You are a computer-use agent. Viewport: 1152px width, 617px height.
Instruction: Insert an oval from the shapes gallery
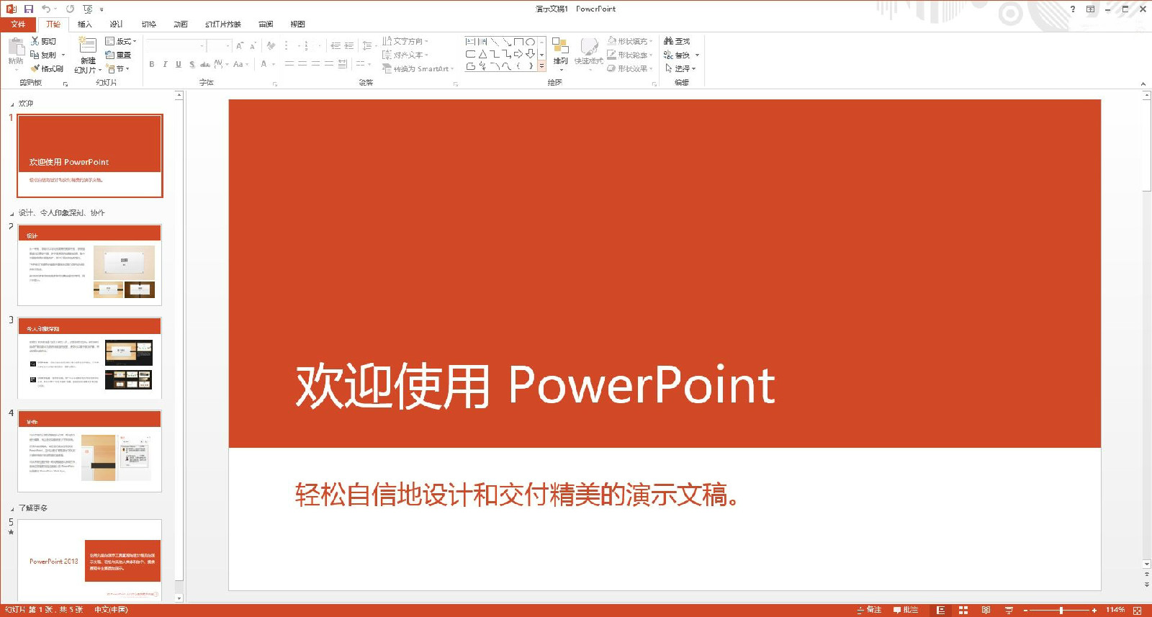pos(530,42)
